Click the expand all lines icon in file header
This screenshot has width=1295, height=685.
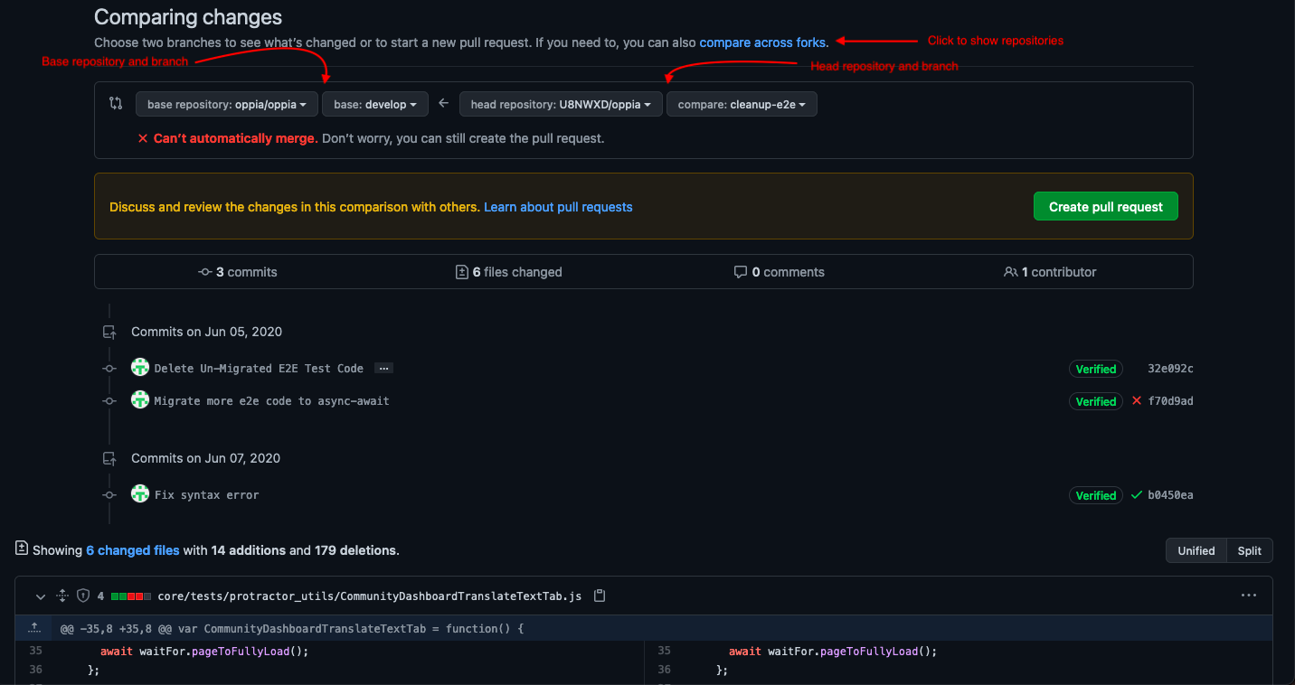(x=62, y=596)
